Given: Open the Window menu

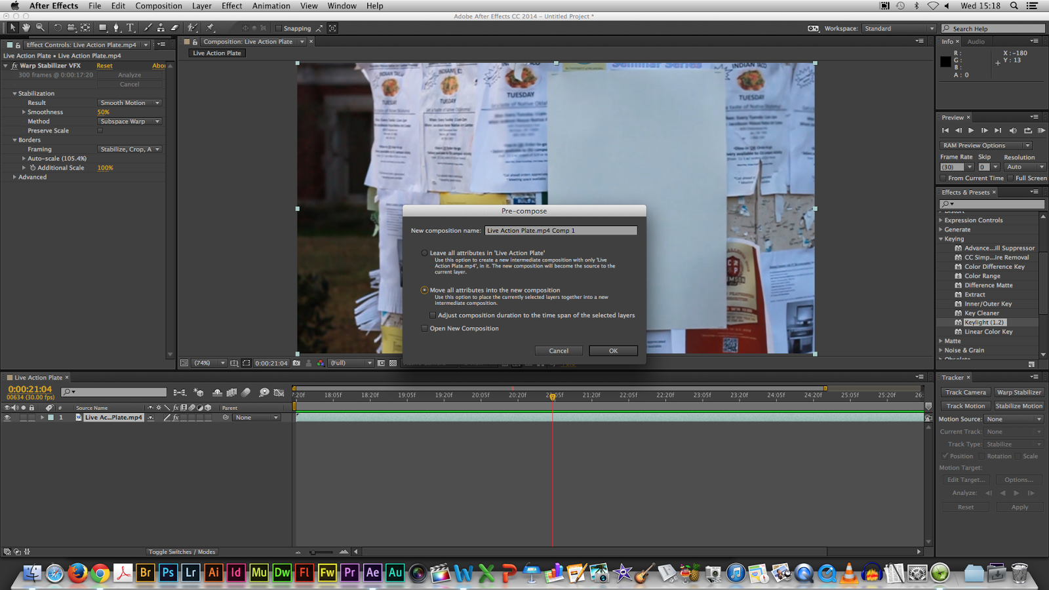Looking at the screenshot, I should click(342, 6).
